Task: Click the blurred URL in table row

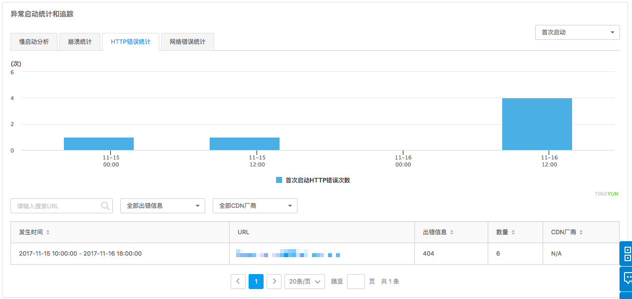Action: pos(288,254)
